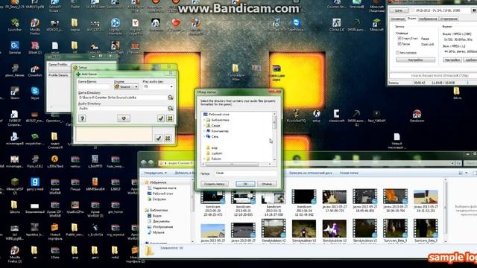The height and width of the screenshot is (268, 477).
Task: Open the Skype desktop icon
Action: pyautogui.click(x=35, y=92)
